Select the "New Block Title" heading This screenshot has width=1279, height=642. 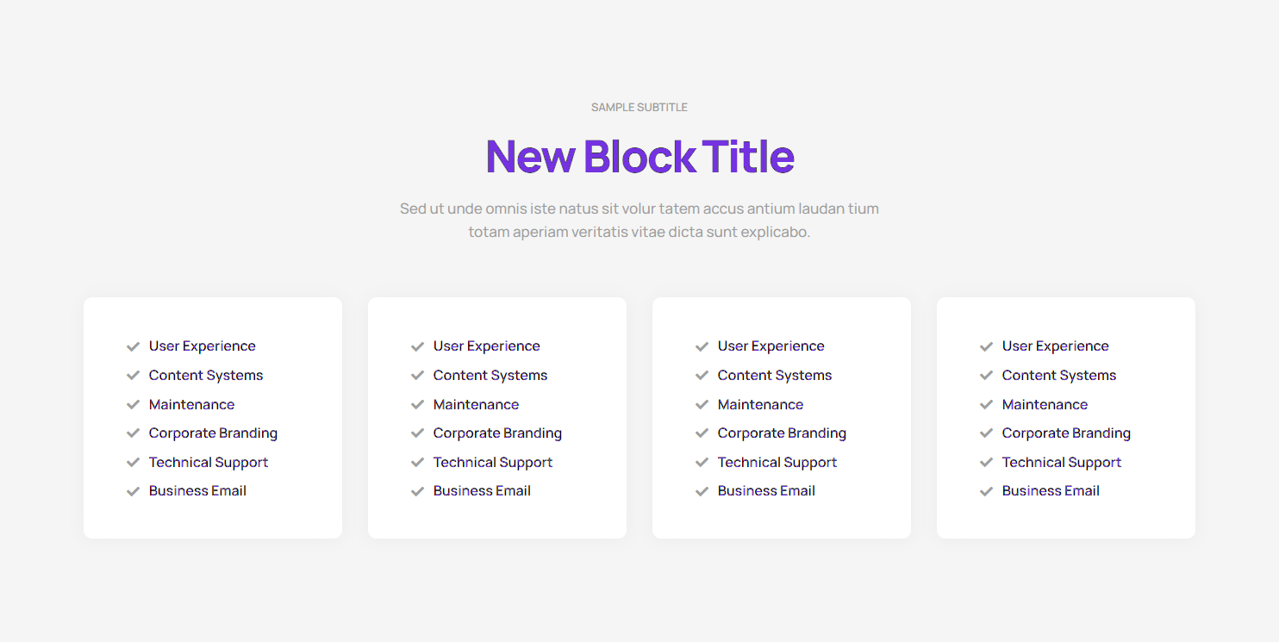[639, 156]
